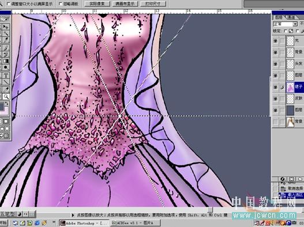The height and width of the screenshot is (227, 304).
Task: Select the Move tool
Action: click(6, 27)
